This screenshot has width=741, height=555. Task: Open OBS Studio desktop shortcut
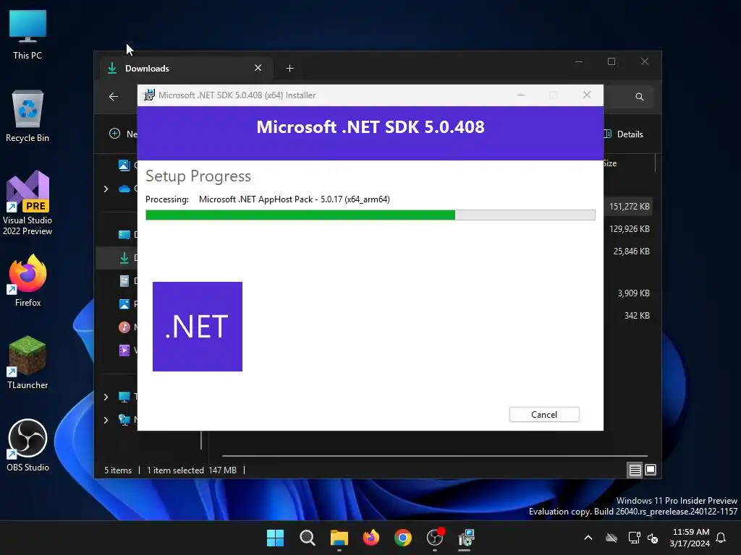pyautogui.click(x=27, y=445)
